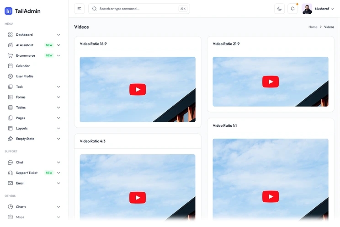Image resolution: width=340 pixels, height=227 pixels.
Task: Click the Empty State icon
Action: pyautogui.click(x=10, y=139)
